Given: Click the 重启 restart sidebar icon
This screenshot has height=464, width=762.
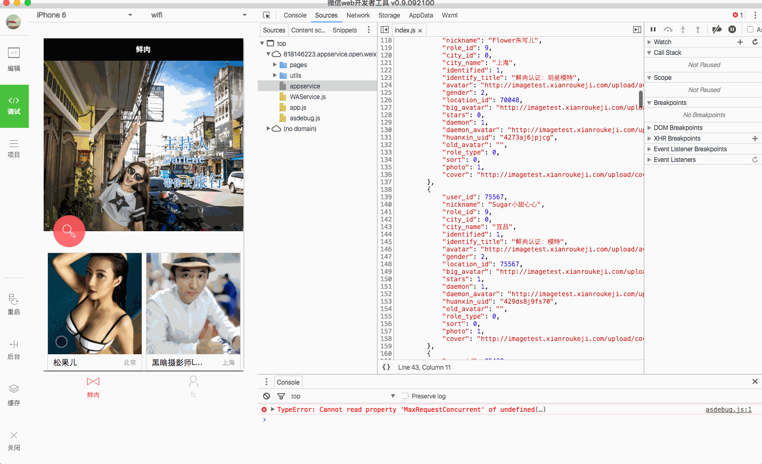Looking at the screenshot, I should coord(14,304).
